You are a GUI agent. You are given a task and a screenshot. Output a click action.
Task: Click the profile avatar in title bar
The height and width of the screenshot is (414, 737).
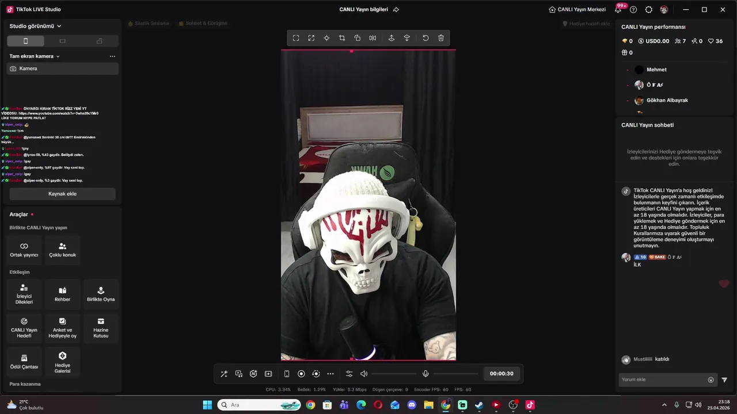pos(664,10)
